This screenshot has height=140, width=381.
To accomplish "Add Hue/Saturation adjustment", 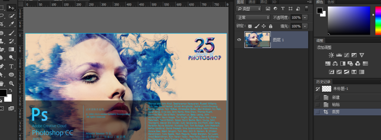I will [x=328, y=64].
